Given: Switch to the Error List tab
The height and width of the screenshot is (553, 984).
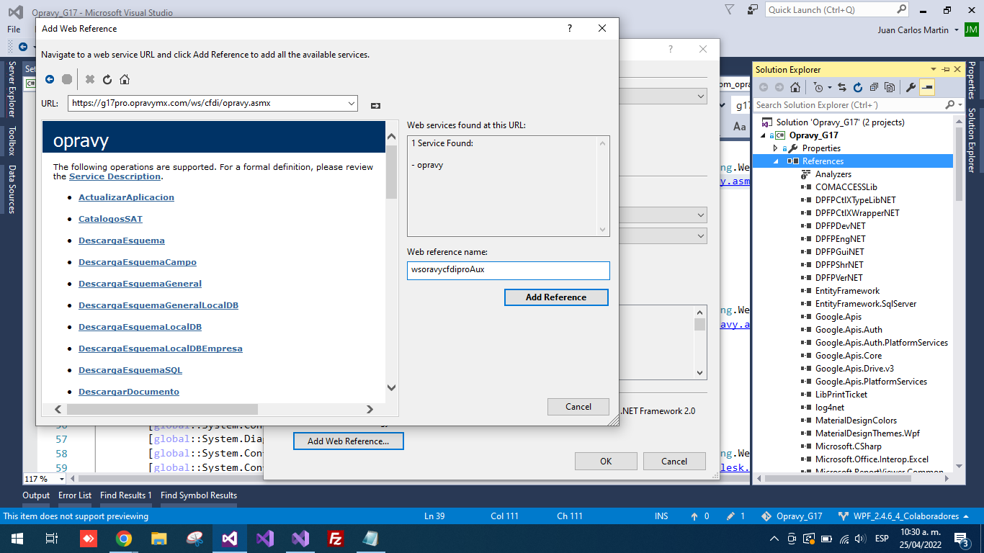Looking at the screenshot, I should (75, 495).
